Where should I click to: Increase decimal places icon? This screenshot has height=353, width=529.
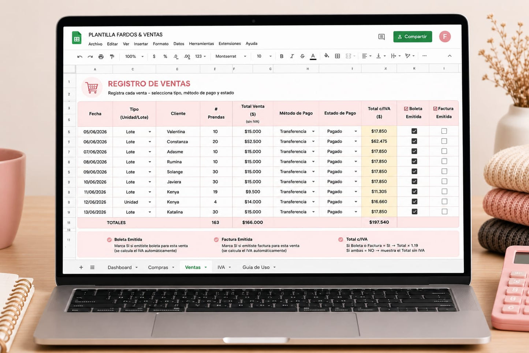[x=187, y=56]
